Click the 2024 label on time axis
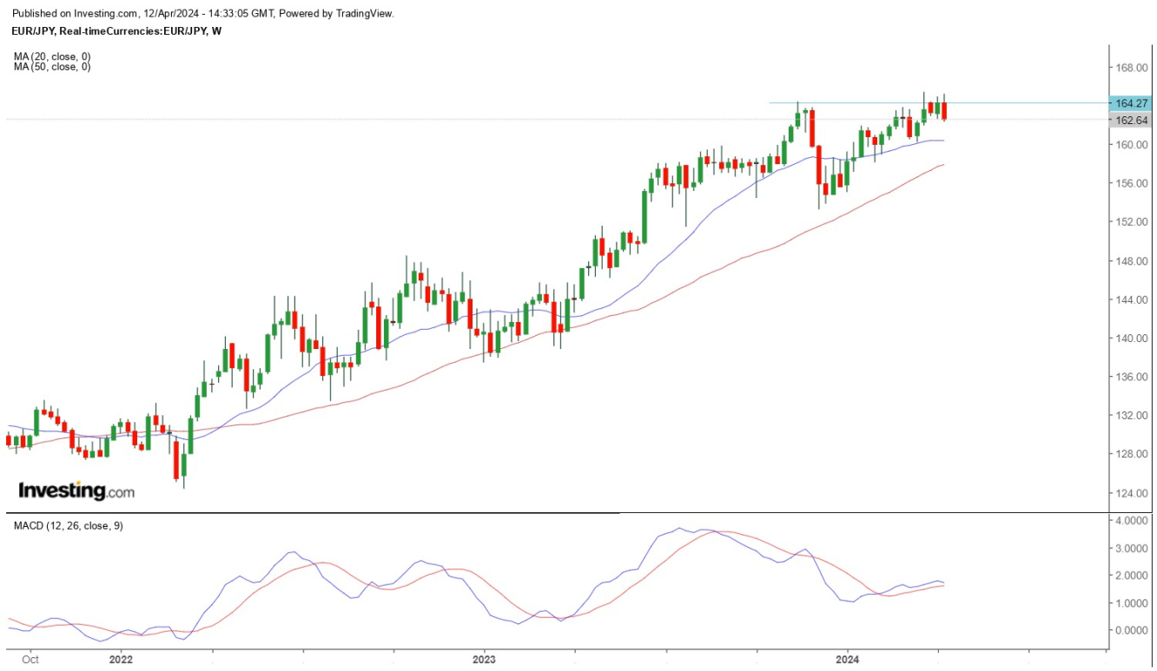Screen dimensions: 1157x671 (847, 660)
